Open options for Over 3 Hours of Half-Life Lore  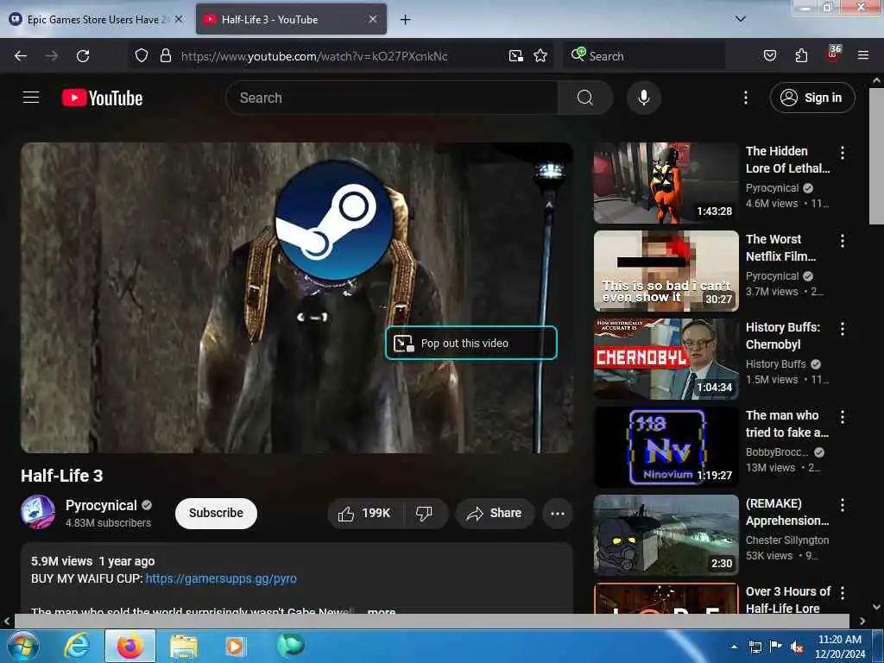[x=843, y=592]
